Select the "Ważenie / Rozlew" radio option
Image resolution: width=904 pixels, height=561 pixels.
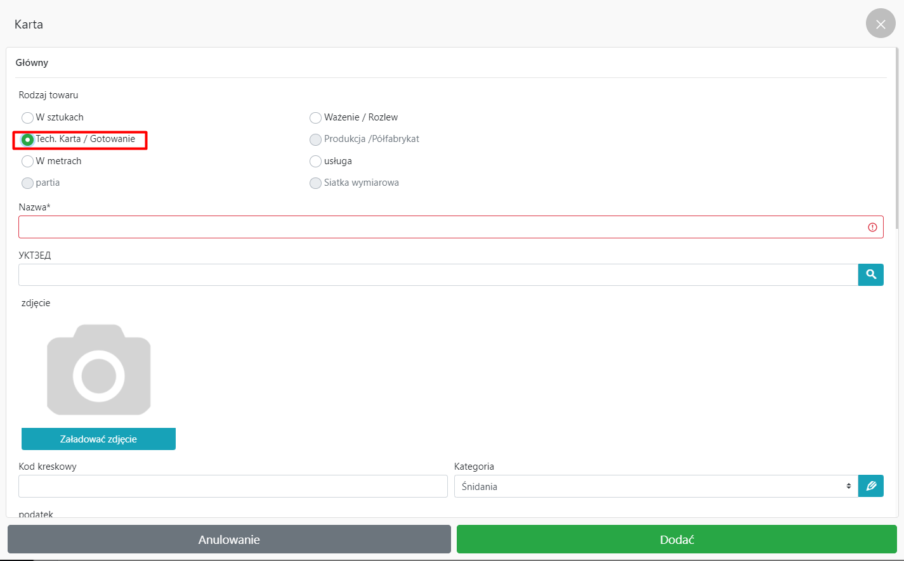point(315,118)
